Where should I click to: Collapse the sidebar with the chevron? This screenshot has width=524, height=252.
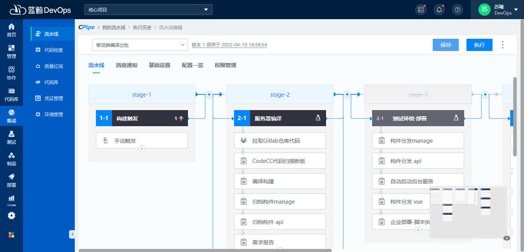tap(73, 234)
